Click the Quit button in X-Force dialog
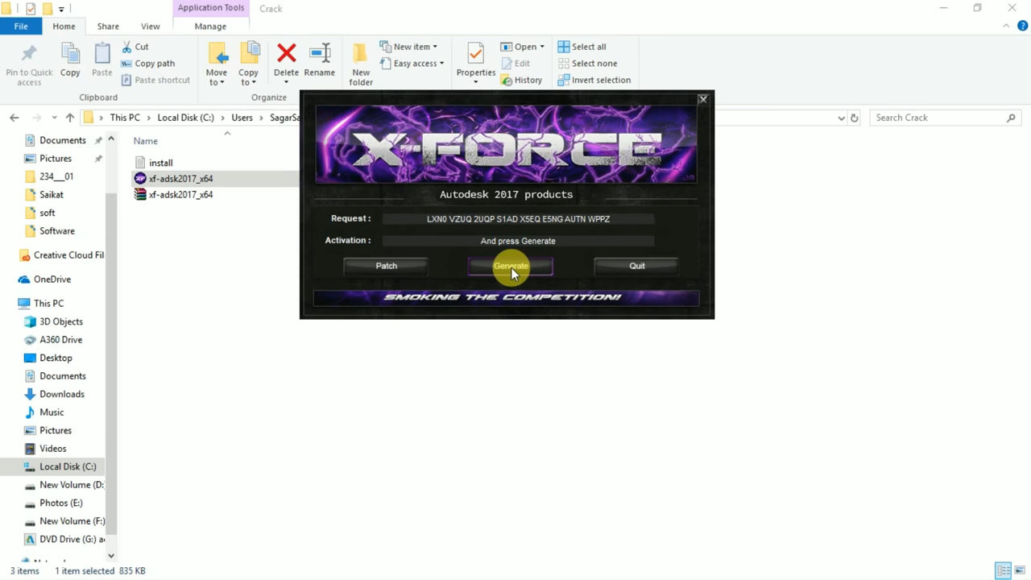Screen dimensions: 1031x580 (x=637, y=266)
